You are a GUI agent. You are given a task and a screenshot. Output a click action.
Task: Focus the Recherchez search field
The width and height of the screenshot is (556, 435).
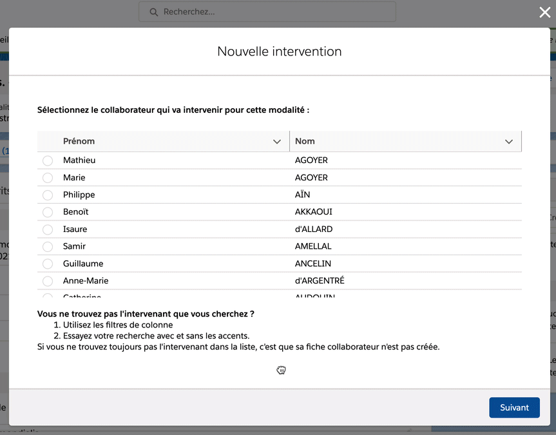point(271,12)
